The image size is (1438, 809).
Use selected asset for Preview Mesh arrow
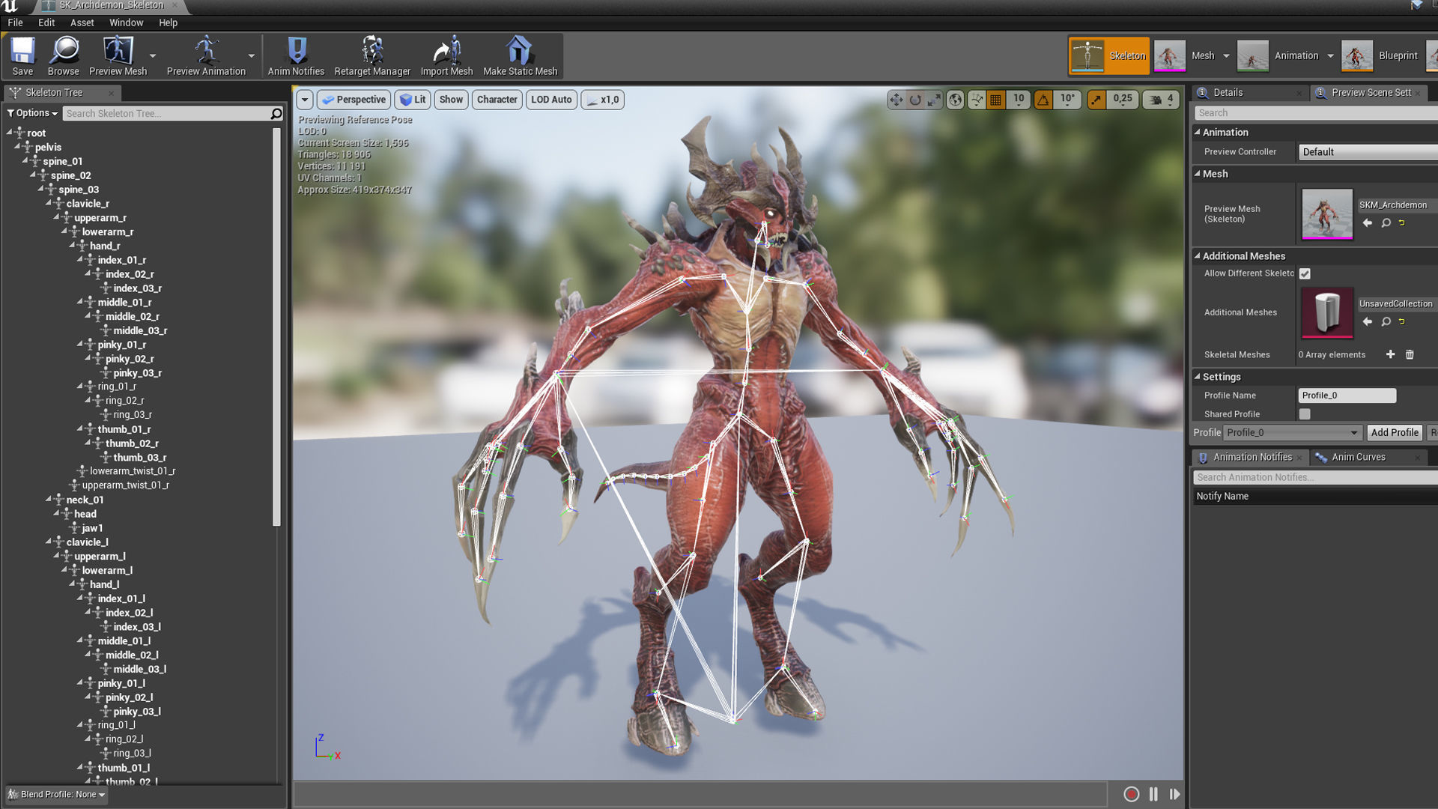(x=1367, y=223)
